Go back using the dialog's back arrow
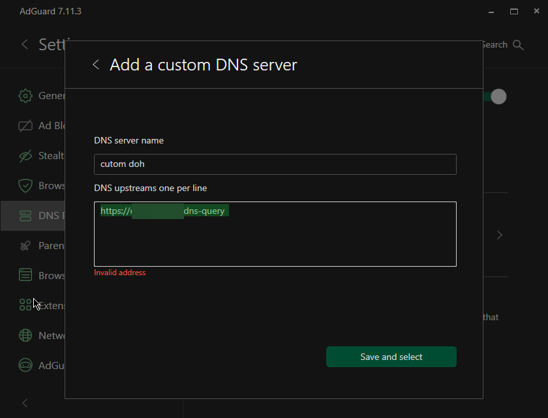 (x=95, y=65)
